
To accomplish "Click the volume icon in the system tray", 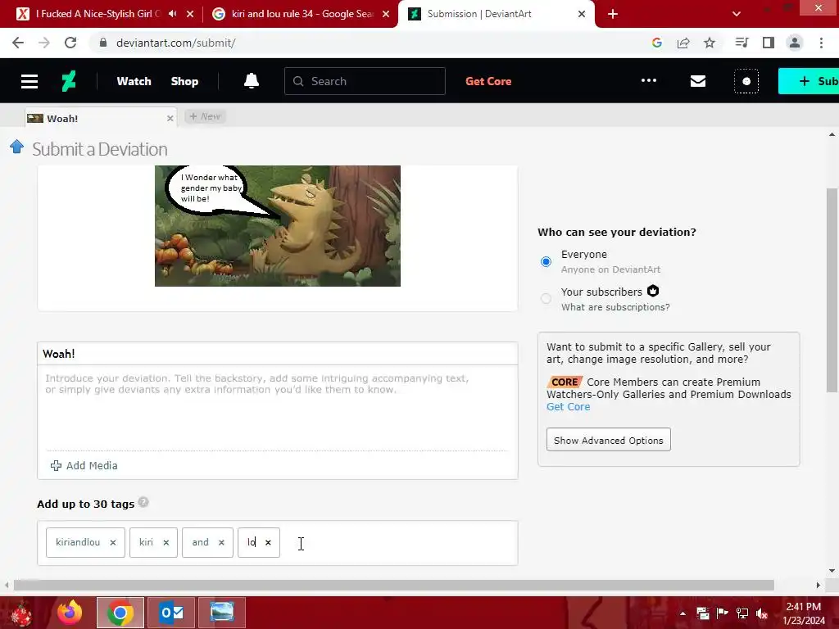I will pyautogui.click(x=762, y=613).
